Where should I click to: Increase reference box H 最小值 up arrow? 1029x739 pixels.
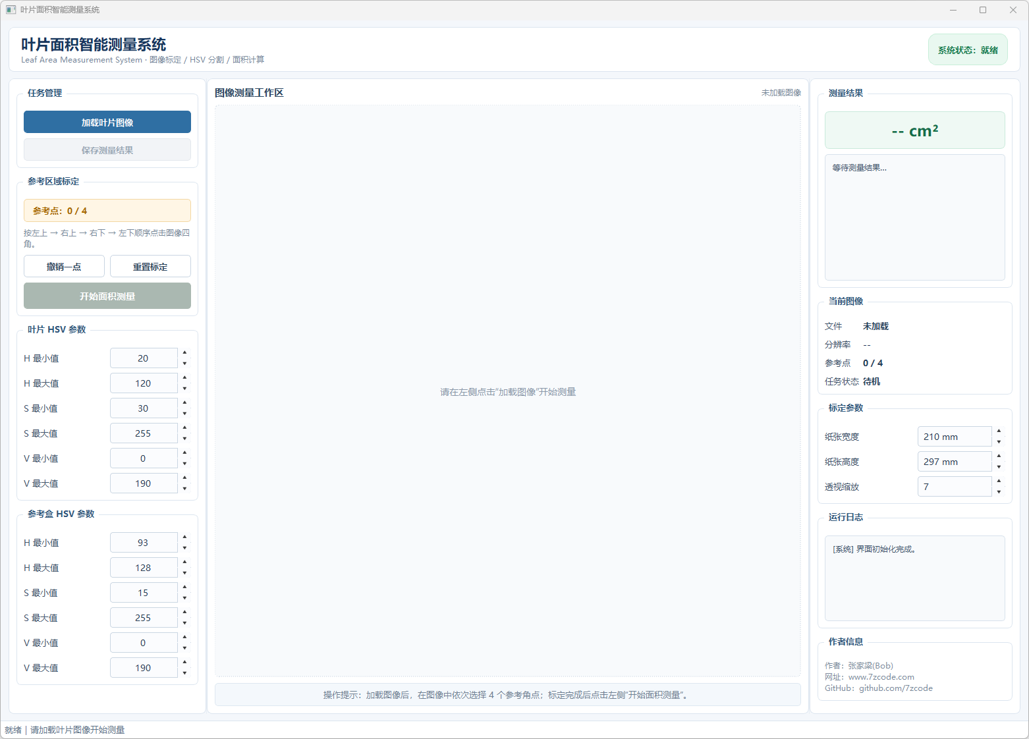(x=184, y=537)
